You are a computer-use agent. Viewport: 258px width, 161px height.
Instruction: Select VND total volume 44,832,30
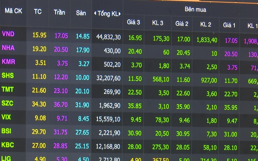(108, 37)
